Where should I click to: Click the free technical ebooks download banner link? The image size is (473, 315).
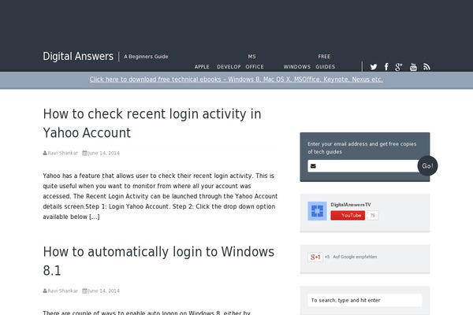click(x=236, y=80)
